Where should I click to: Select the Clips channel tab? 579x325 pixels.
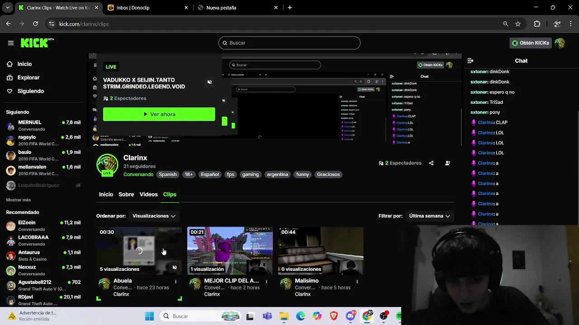[170, 194]
